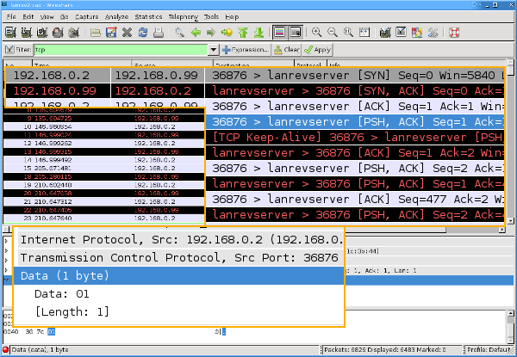
Task: Restart the running live capture
Action: click(74, 32)
